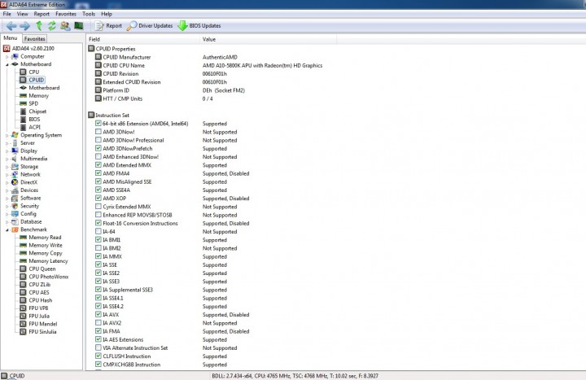Expand the Computer node
The height and width of the screenshot is (380, 586).
point(7,57)
